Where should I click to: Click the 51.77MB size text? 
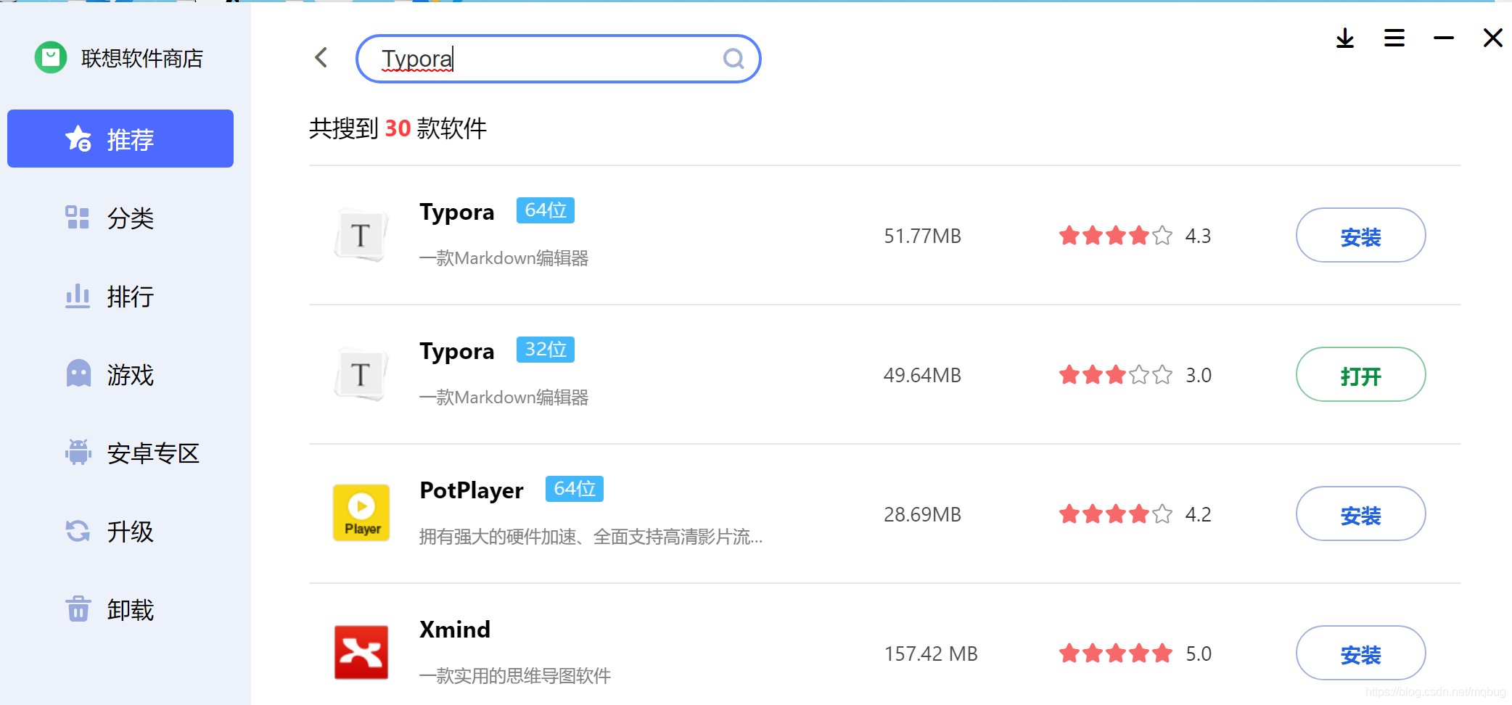click(922, 236)
